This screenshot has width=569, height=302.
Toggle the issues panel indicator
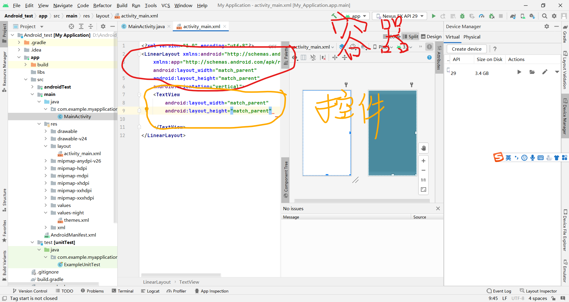pyautogui.click(x=429, y=46)
